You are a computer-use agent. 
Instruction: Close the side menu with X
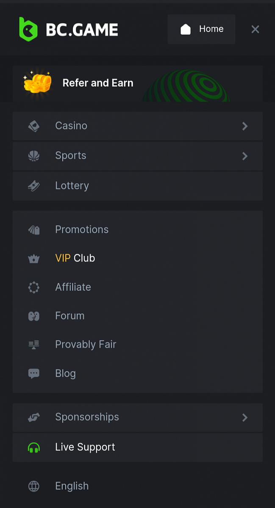point(255,29)
